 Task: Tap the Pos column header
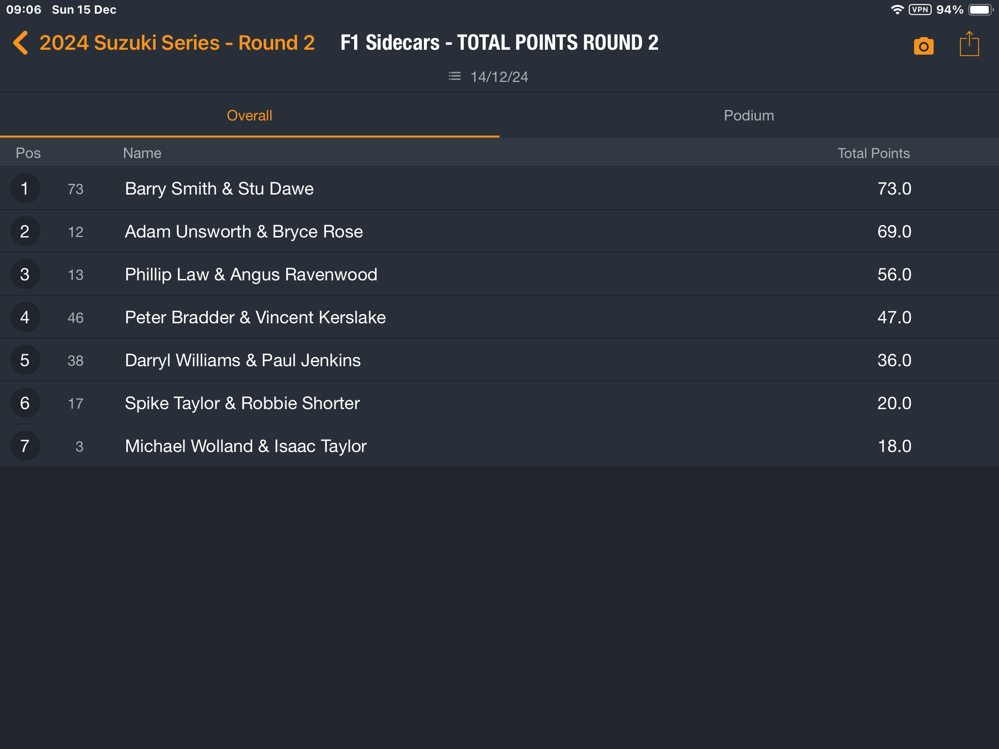tap(28, 153)
